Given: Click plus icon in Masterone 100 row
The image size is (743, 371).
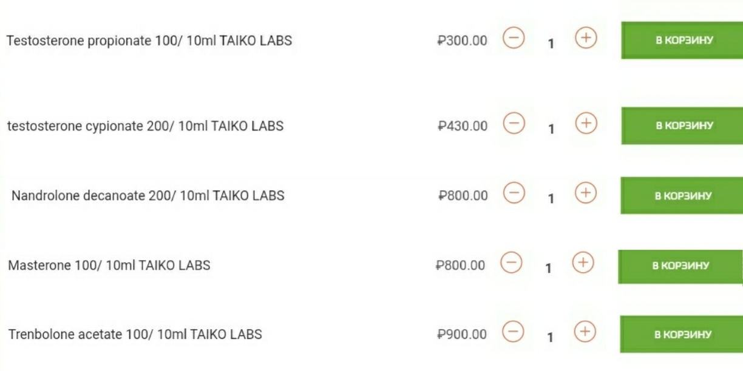Looking at the screenshot, I should click(583, 263).
